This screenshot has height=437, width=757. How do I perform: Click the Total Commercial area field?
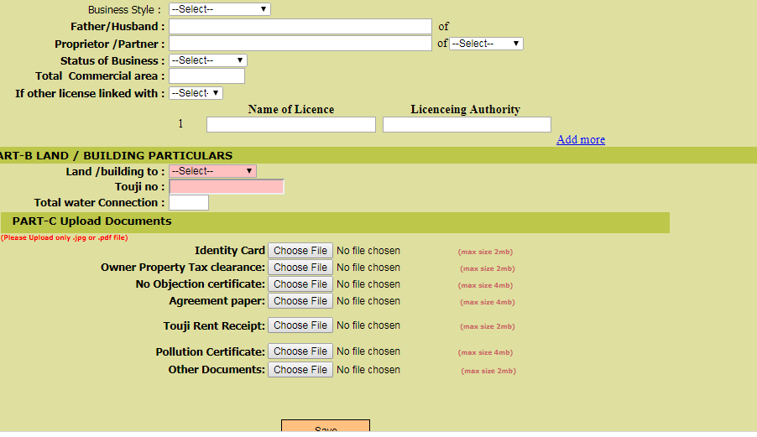[206, 76]
